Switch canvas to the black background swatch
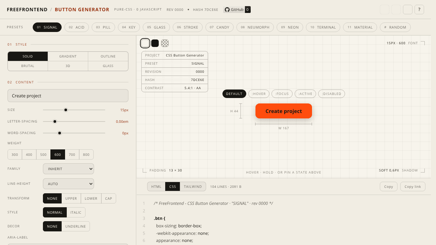The image size is (436, 245). 155,43
